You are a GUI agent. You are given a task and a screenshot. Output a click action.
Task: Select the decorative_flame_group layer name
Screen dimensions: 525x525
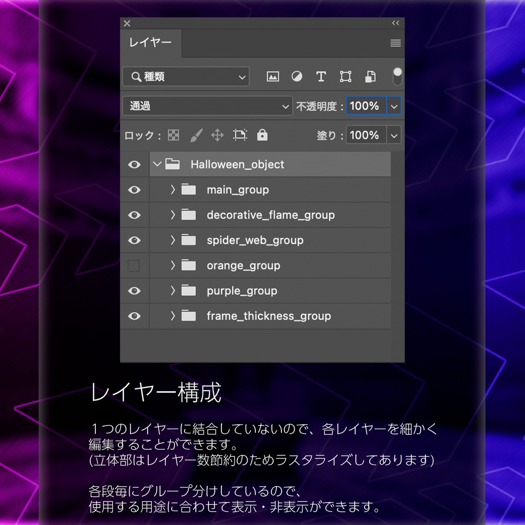(271, 215)
